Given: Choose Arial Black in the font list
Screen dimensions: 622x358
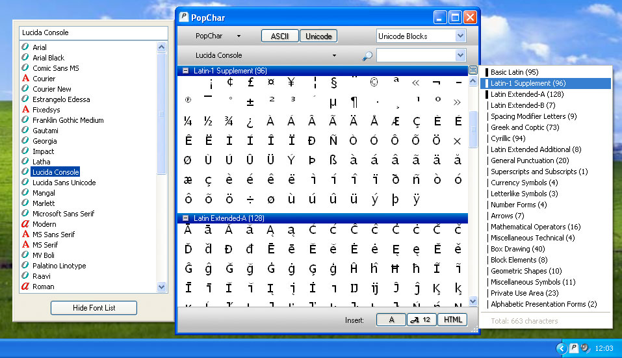Looking at the screenshot, I should [48, 58].
